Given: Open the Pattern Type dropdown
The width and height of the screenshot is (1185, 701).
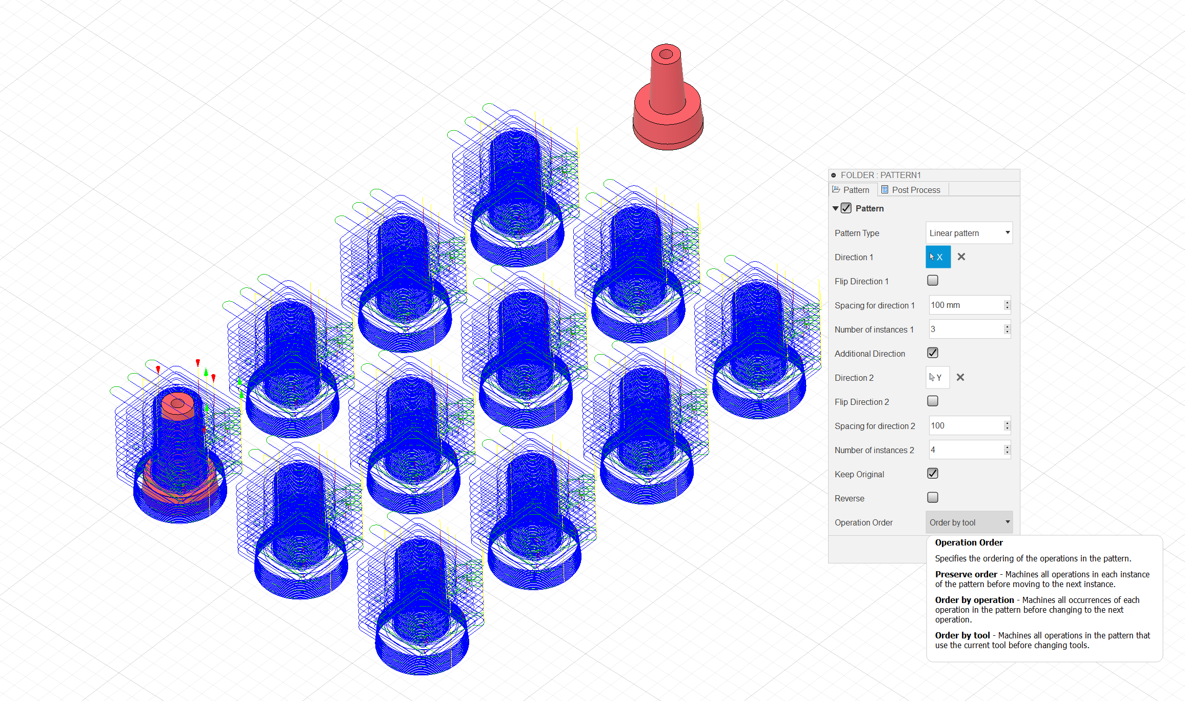Looking at the screenshot, I should (x=969, y=233).
